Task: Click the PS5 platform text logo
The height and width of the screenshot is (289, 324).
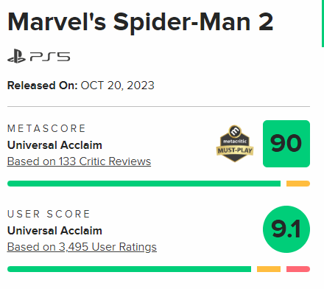Action: click(50, 57)
